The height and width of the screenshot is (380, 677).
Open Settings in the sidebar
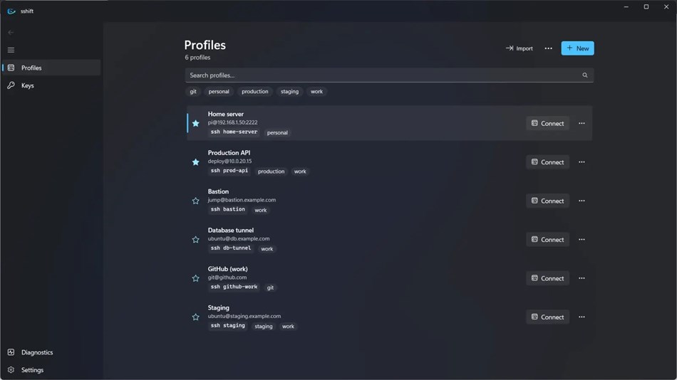[x=51, y=370]
